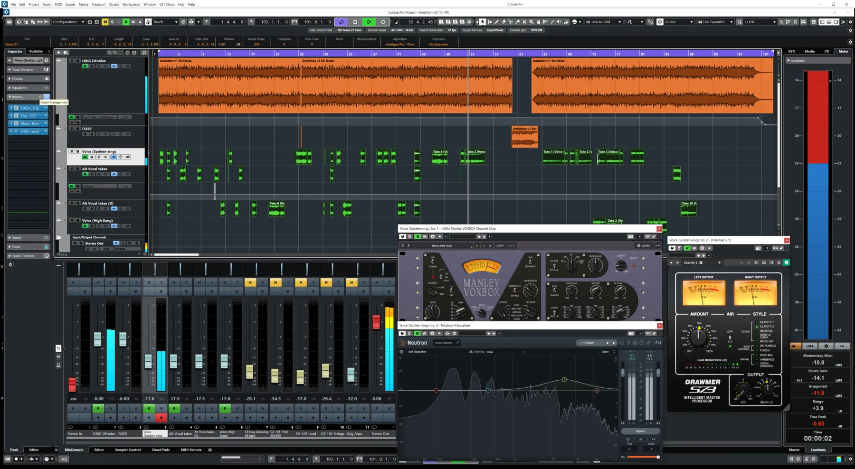
Task: Open the Cursor snap type dropdown
Action: 679,22
